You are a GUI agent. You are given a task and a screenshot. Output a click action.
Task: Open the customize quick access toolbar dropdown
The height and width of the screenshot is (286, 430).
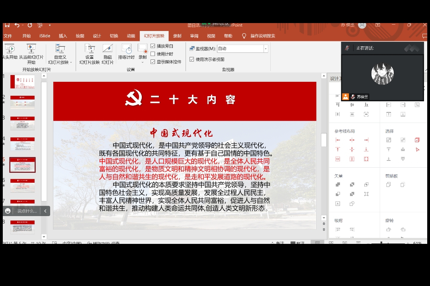50,25
